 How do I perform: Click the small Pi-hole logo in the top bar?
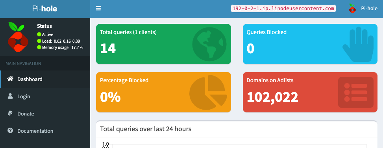click(x=352, y=9)
